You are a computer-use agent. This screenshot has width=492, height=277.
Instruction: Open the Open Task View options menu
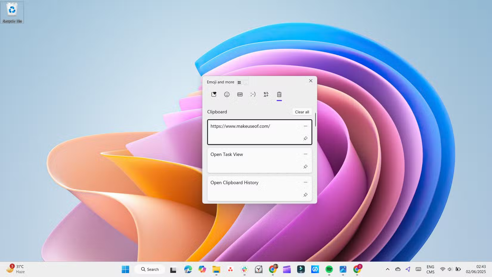tap(305, 154)
